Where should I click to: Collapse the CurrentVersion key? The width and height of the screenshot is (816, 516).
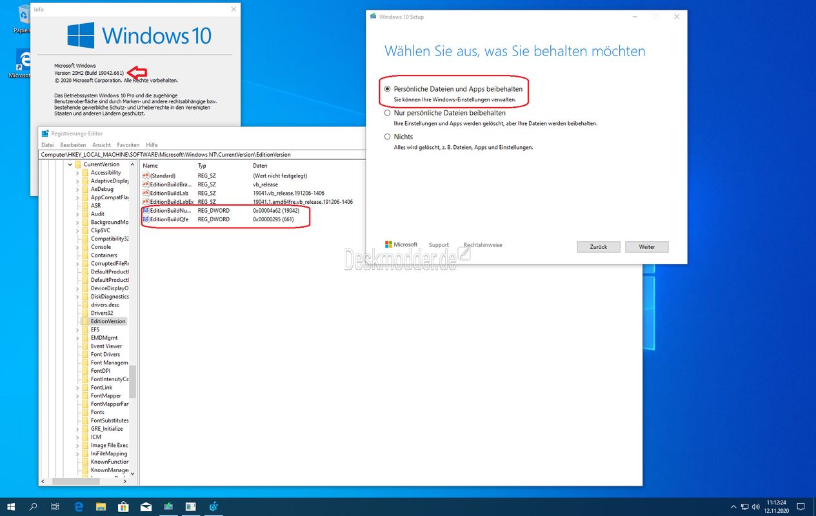70,164
